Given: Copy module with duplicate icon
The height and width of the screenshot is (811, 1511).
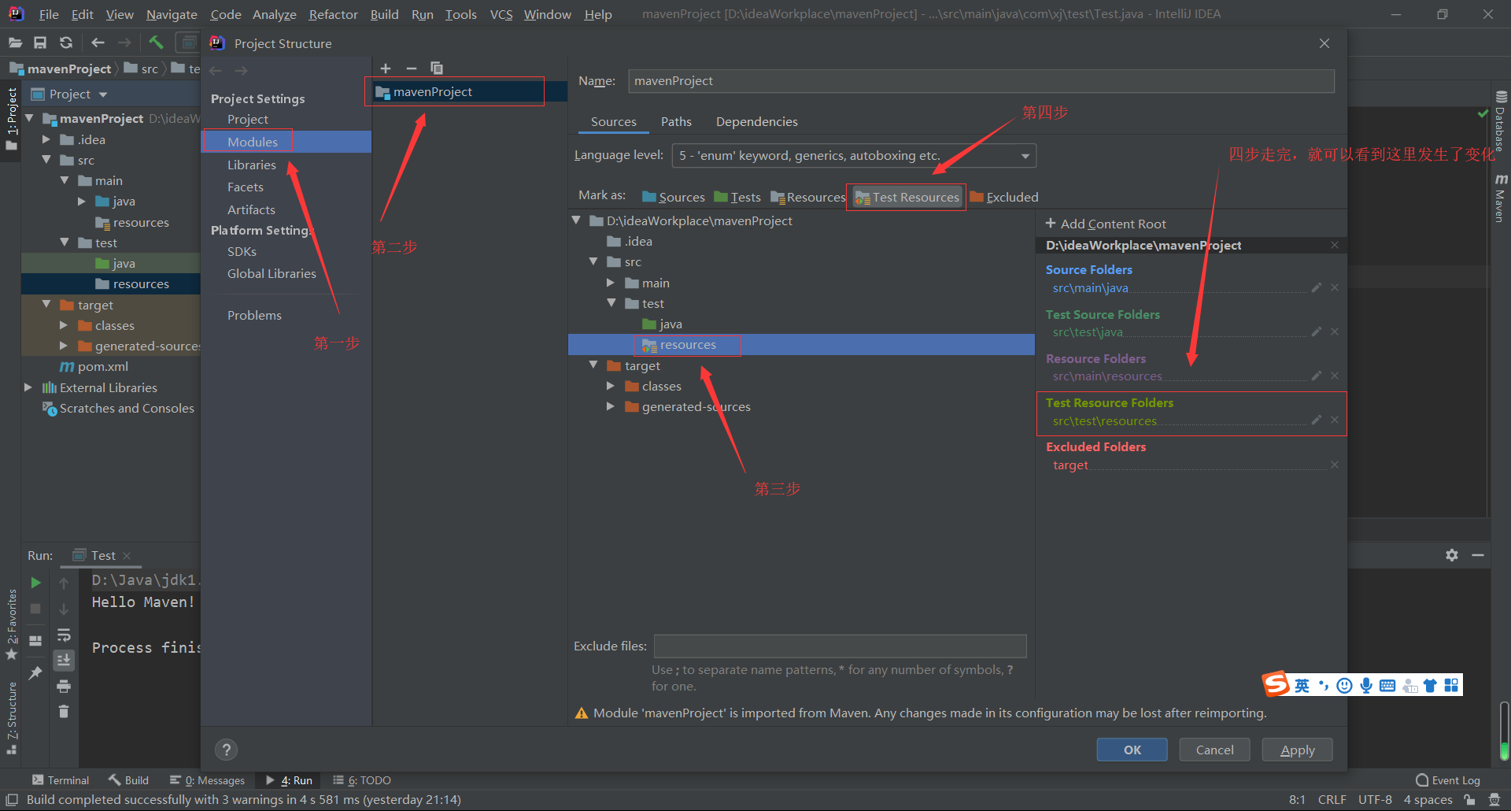Looking at the screenshot, I should pyautogui.click(x=437, y=69).
